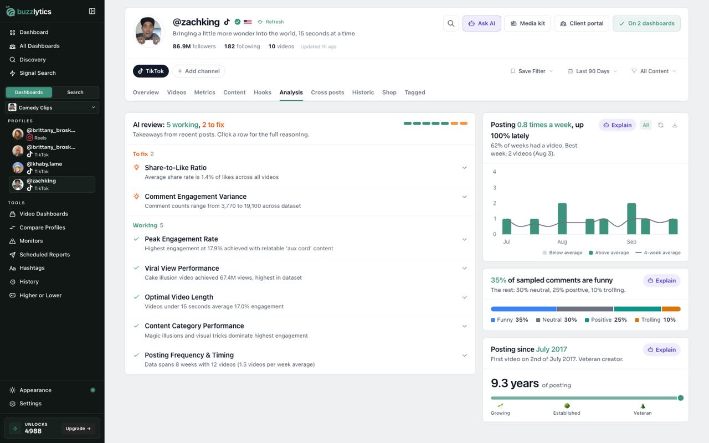Select the @khaby.lame TikTok profile
The height and width of the screenshot is (443, 709).
coord(52,168)
